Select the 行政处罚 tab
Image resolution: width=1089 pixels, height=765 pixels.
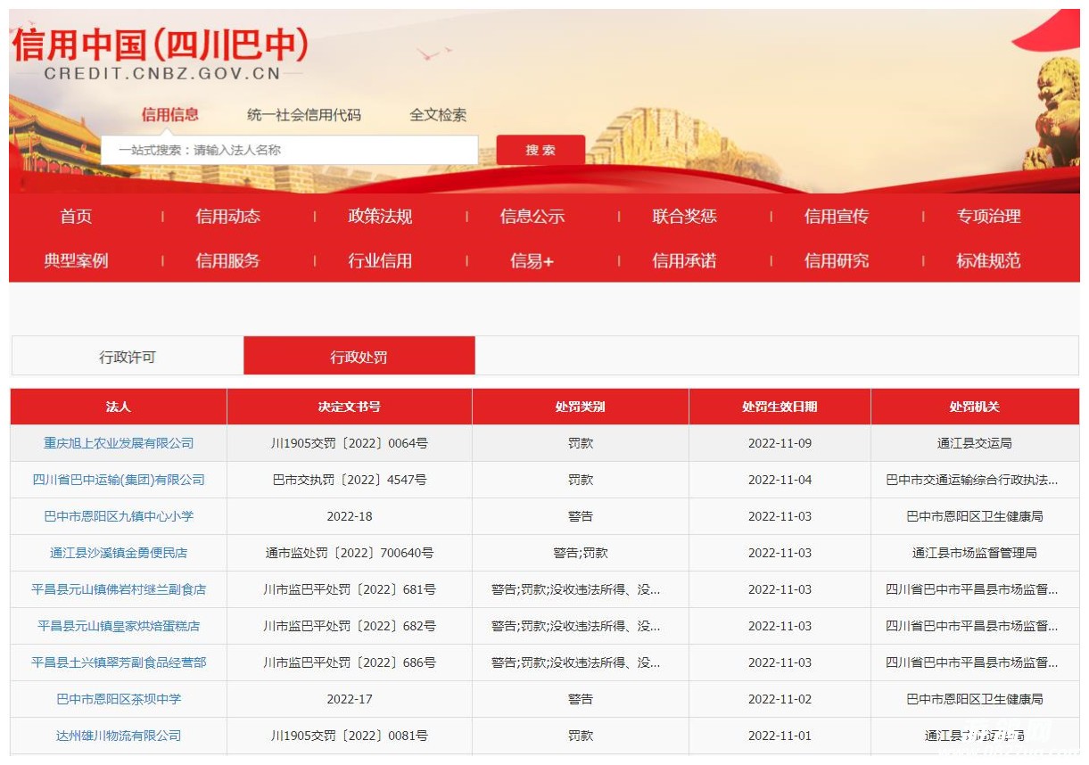coord(359,357)
